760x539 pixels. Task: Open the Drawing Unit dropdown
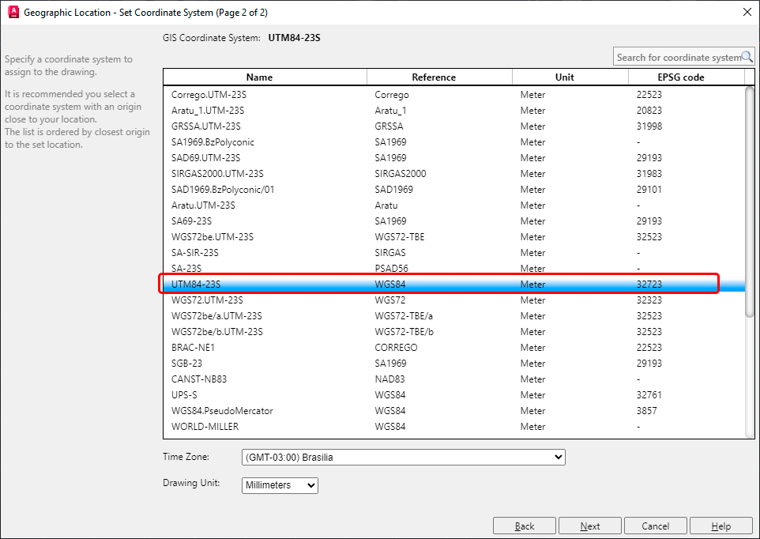click(310, 485)
